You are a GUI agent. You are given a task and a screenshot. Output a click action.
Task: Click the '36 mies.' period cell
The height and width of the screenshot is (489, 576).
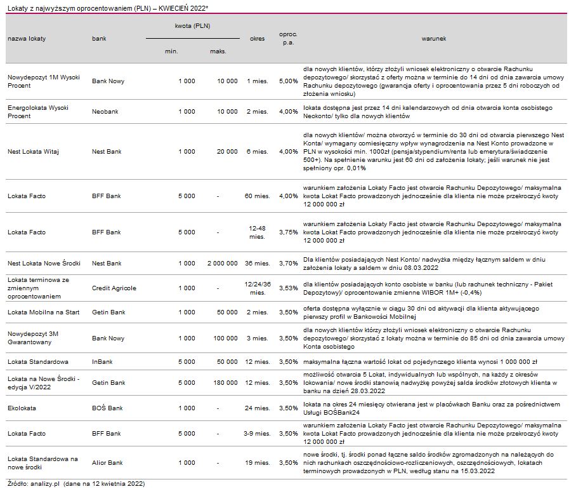point(257,264)
